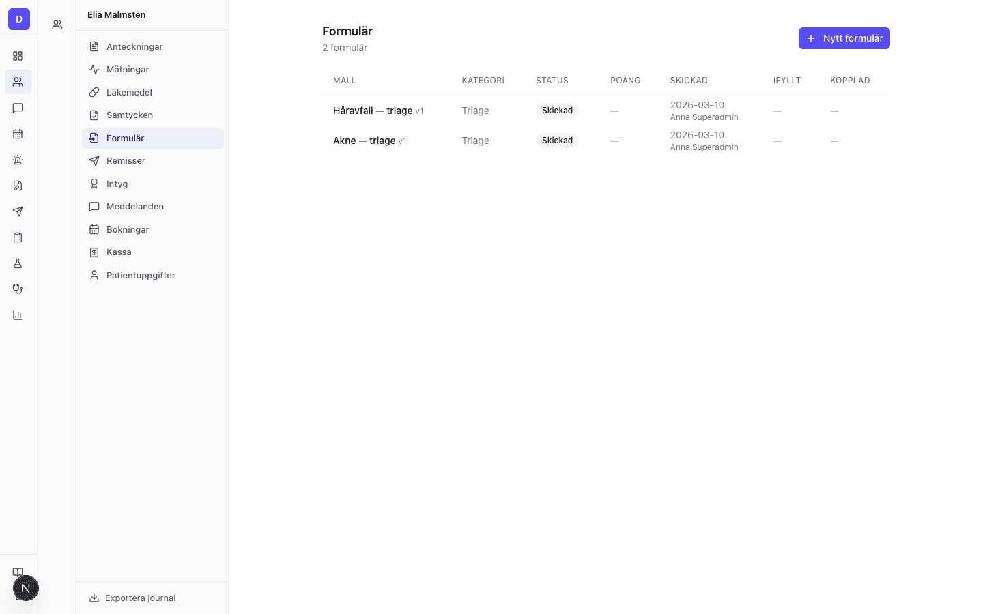
Task: Open the dashboard grid icon in sidebar
Action: tap(18, 56)
